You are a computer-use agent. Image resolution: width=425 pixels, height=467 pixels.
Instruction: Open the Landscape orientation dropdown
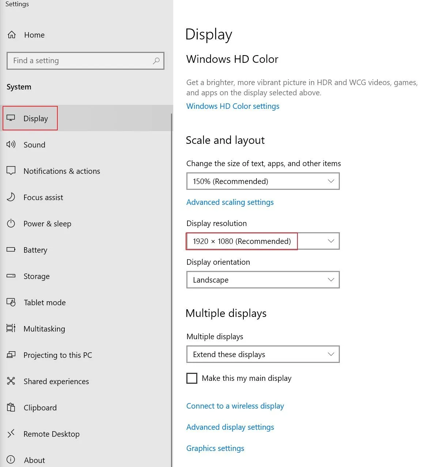click(x=263, y=280)
